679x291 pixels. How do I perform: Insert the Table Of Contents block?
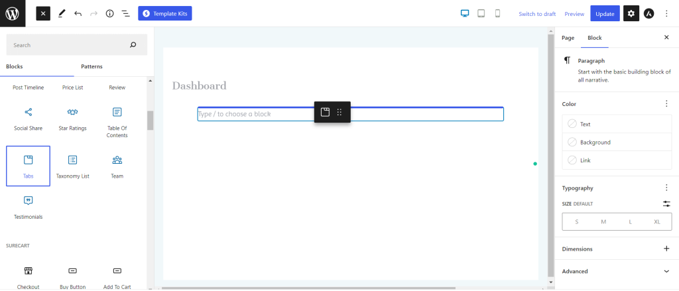coord(117,121)
